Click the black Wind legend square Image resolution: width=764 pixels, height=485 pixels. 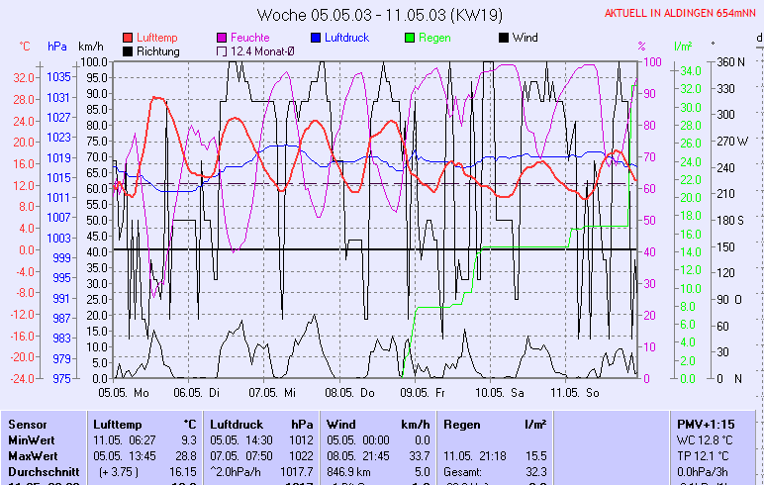pyautogui.click(x=504, y=38)
